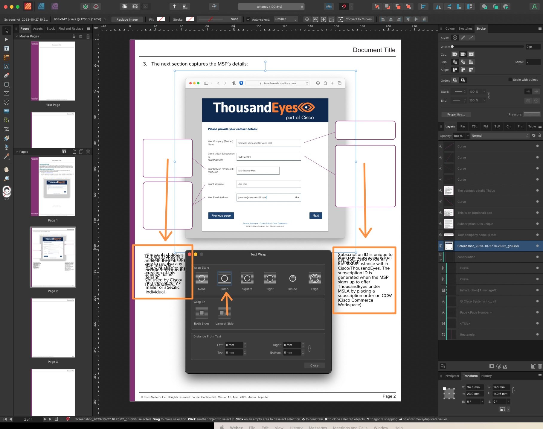Screen dimensions: 543x429
Task: Click Left distance from text field
Action: [x=234, y=345]
